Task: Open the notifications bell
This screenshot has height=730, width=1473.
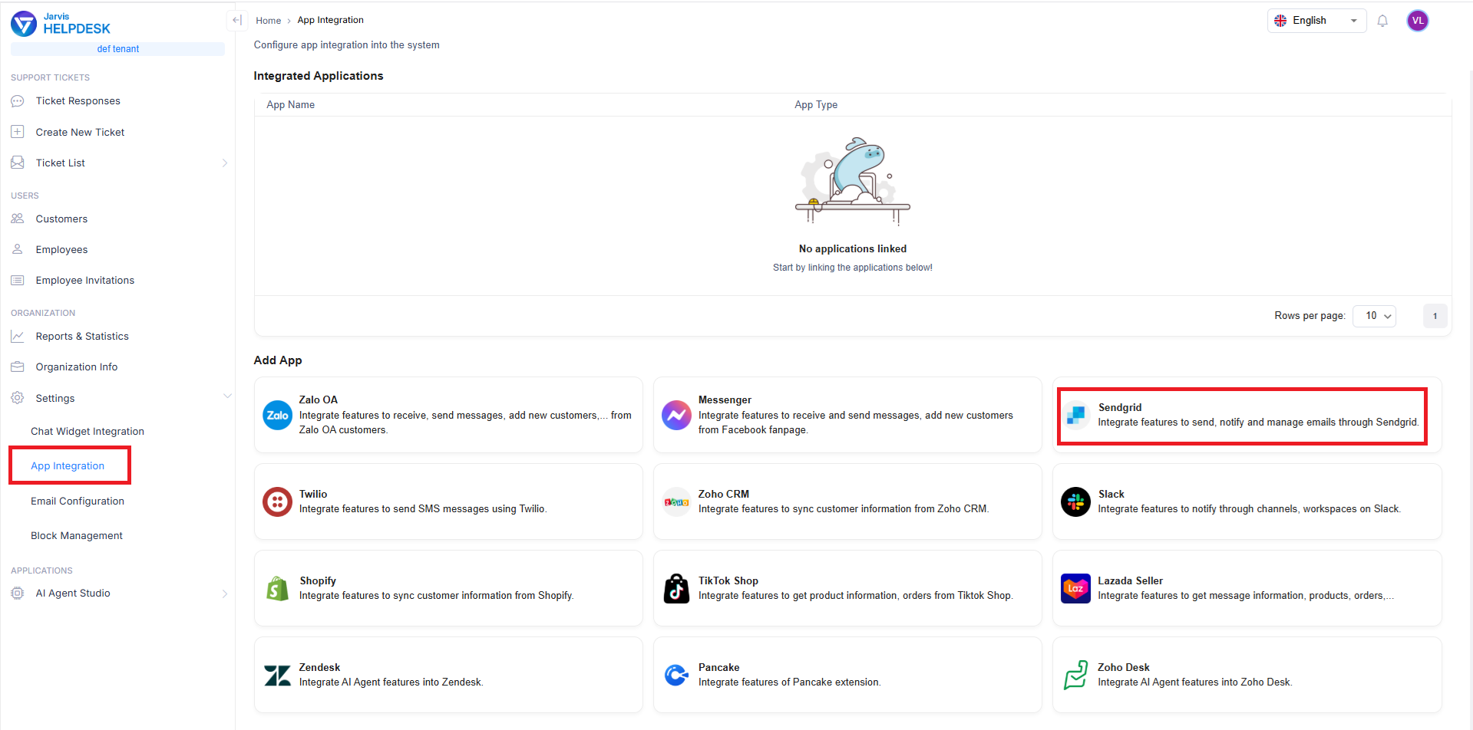Action: tap(1382, 21)
